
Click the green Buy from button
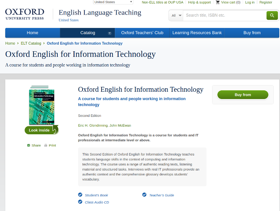(243, 95)
